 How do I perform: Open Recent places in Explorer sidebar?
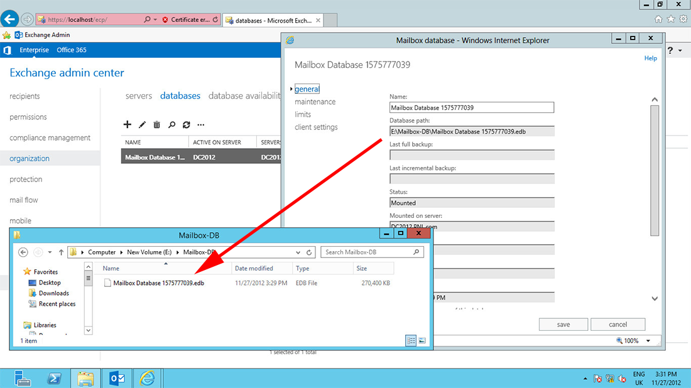tap(57, 304)
